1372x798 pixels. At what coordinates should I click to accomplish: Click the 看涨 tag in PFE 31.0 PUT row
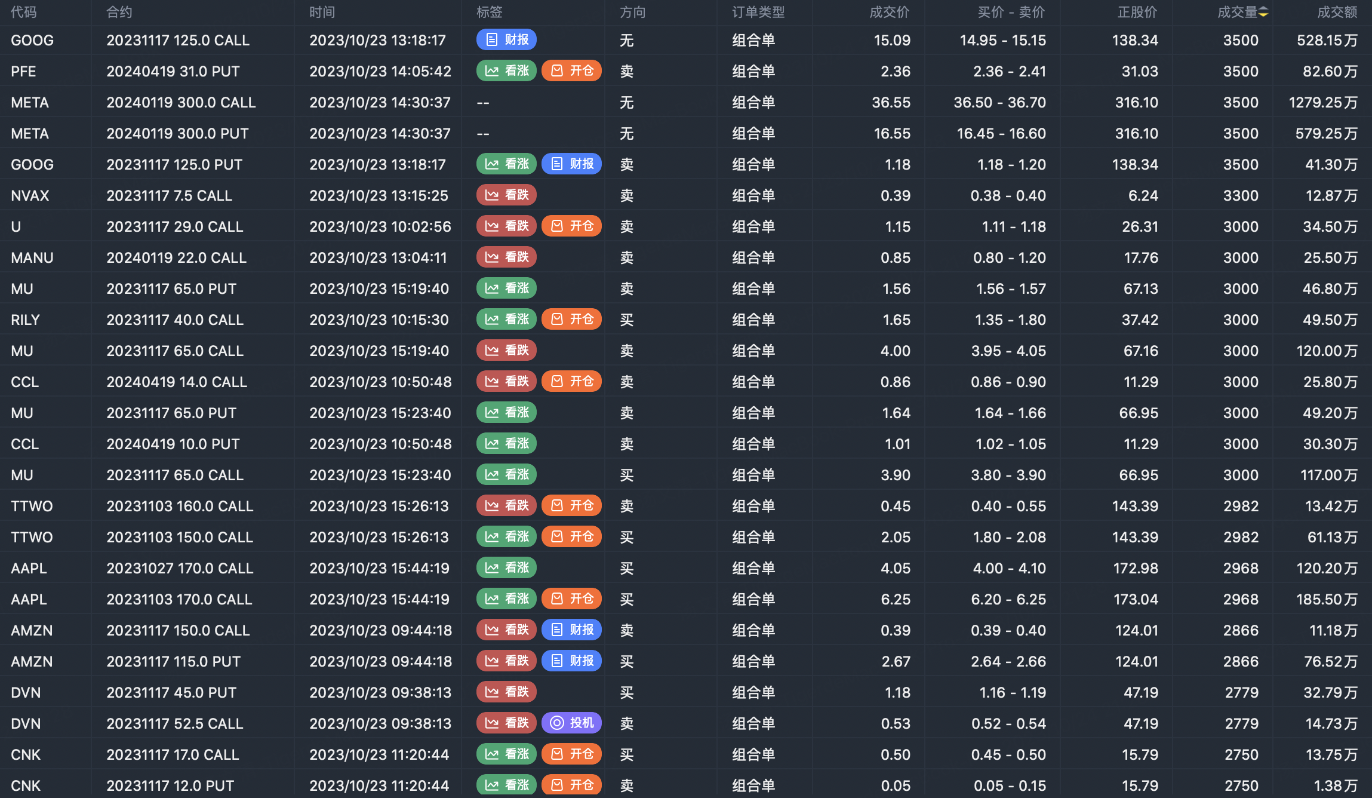coord(506,70)
